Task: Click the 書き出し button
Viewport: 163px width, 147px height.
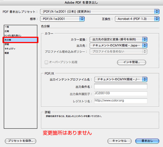Action: [147, 141]
